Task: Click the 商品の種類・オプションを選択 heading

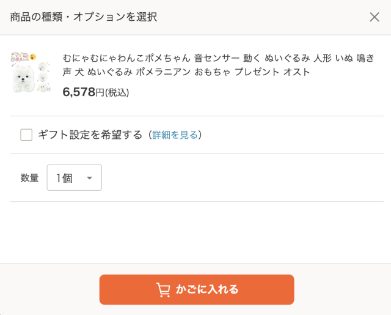Action: [x=84, y=17]
